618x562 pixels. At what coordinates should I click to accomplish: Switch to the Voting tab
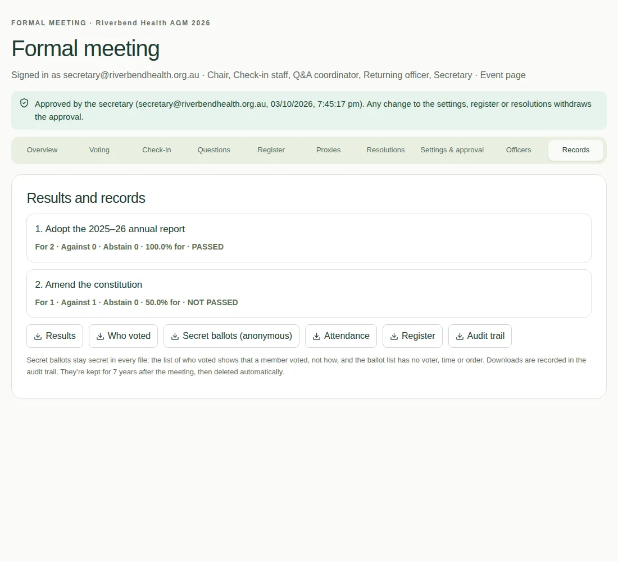tap(99, 150)
